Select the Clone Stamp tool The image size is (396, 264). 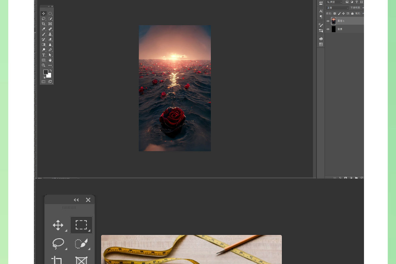click(x=50, y=34)
